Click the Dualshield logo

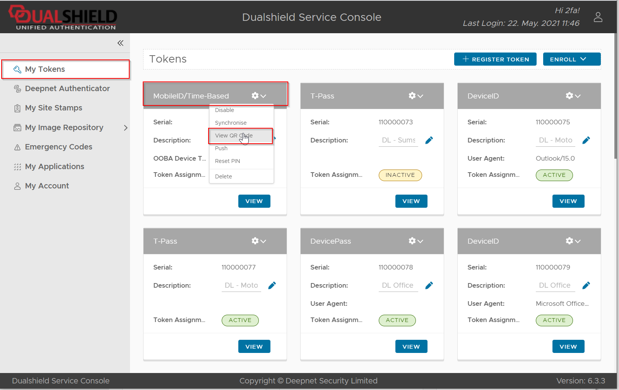(63, 17)
